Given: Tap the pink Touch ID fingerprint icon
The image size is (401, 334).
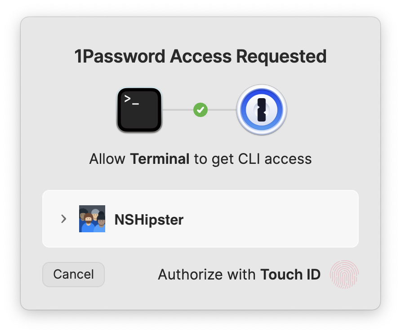Looking at the screenshot, I should coord(344,274).
